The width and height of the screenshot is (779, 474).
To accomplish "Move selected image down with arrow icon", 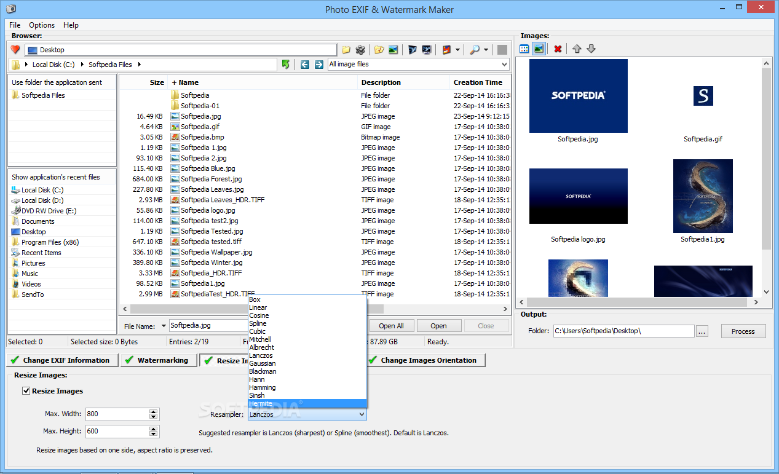I will click(x=591, y=49).
